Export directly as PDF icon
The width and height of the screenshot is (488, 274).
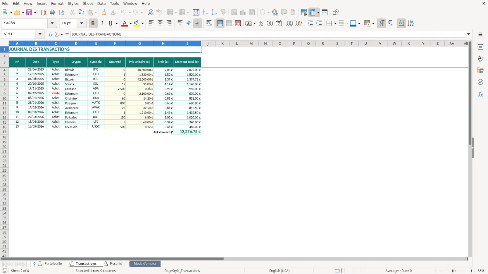tap(44, 12)
